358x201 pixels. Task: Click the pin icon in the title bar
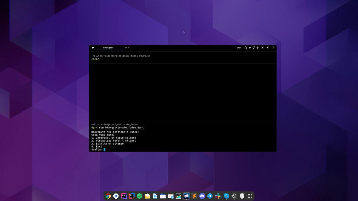[x=250, y=48]
